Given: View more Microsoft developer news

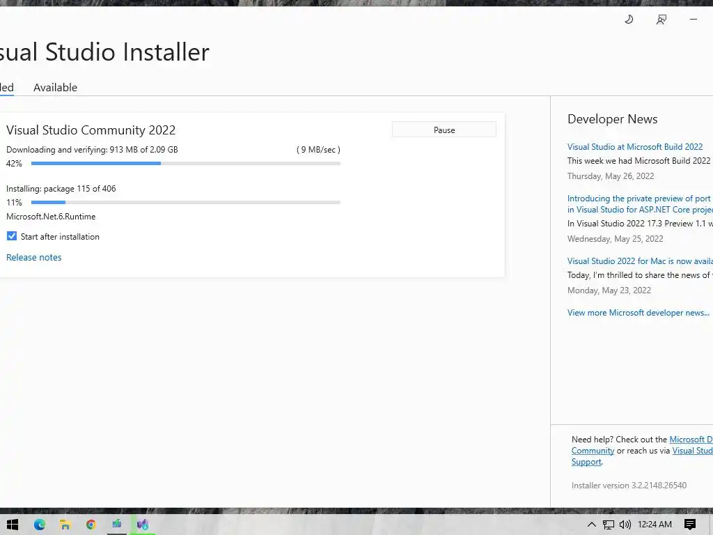Looking at the screenshot, I should tap(638, 313).
